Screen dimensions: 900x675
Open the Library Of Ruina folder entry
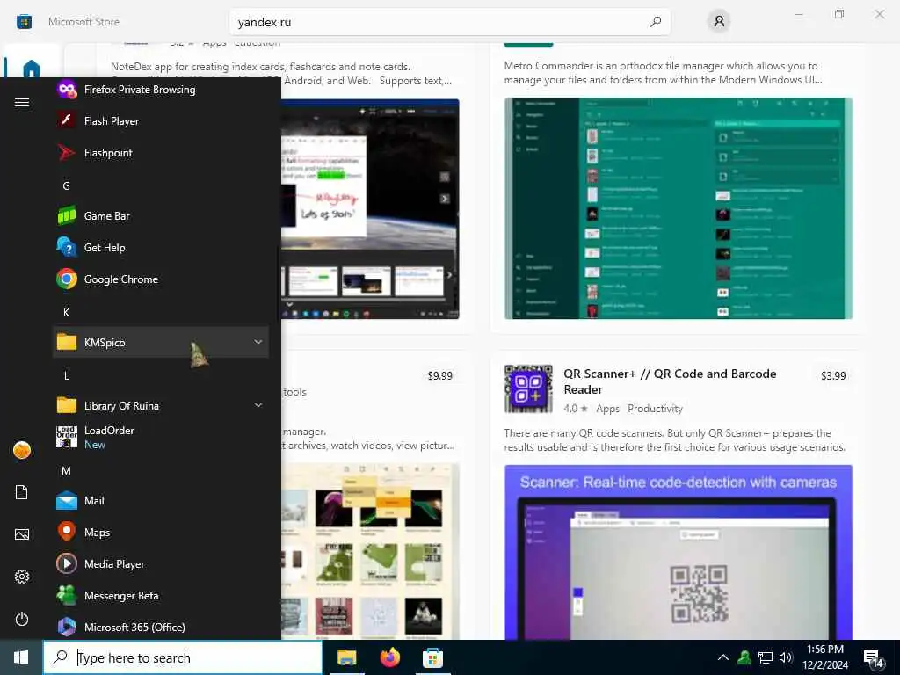click(161, 405)
